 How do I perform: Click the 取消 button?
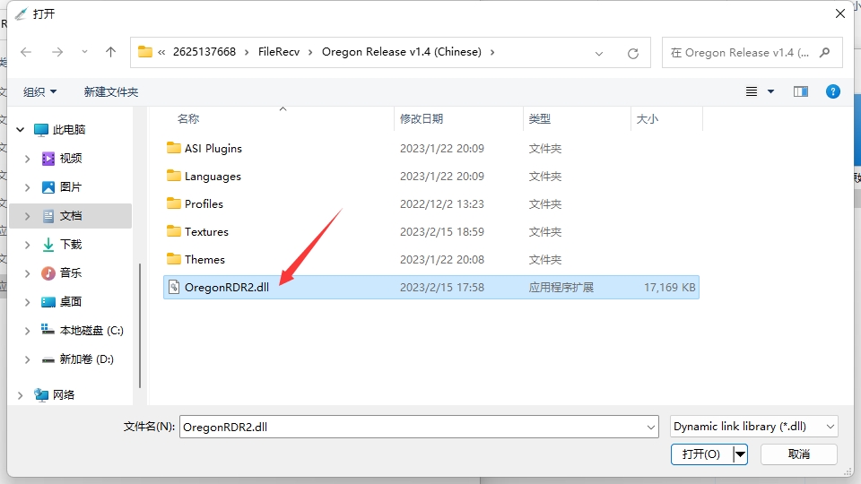click(798, 454)
